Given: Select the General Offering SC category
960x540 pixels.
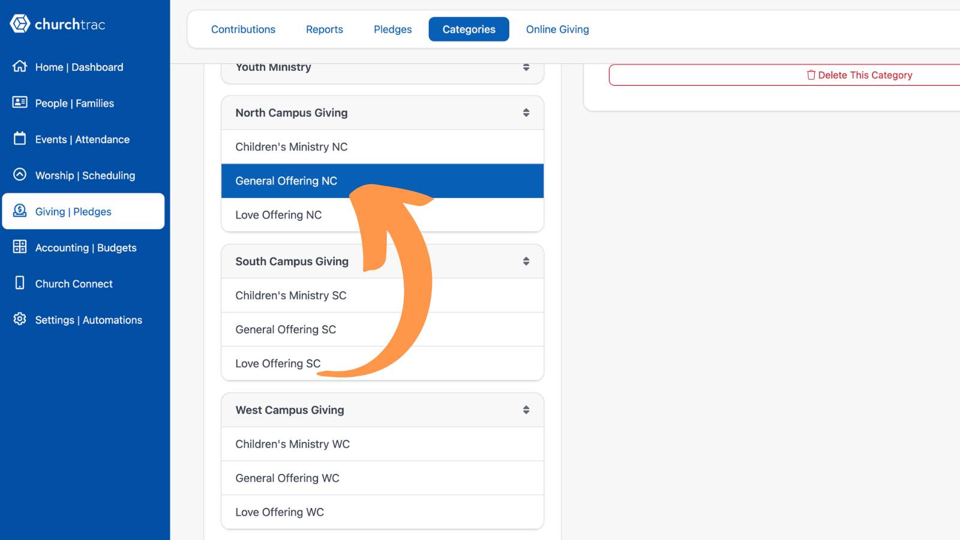Looking at the screenshot, I should point(382,329).
